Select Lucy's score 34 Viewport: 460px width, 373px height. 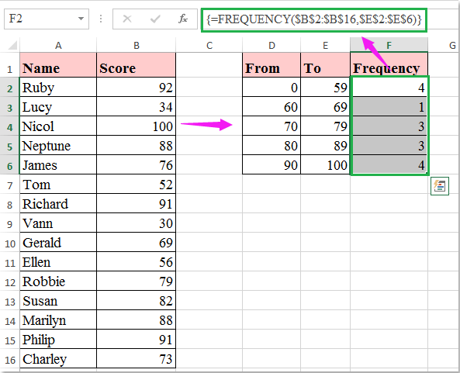coord(136,106)
